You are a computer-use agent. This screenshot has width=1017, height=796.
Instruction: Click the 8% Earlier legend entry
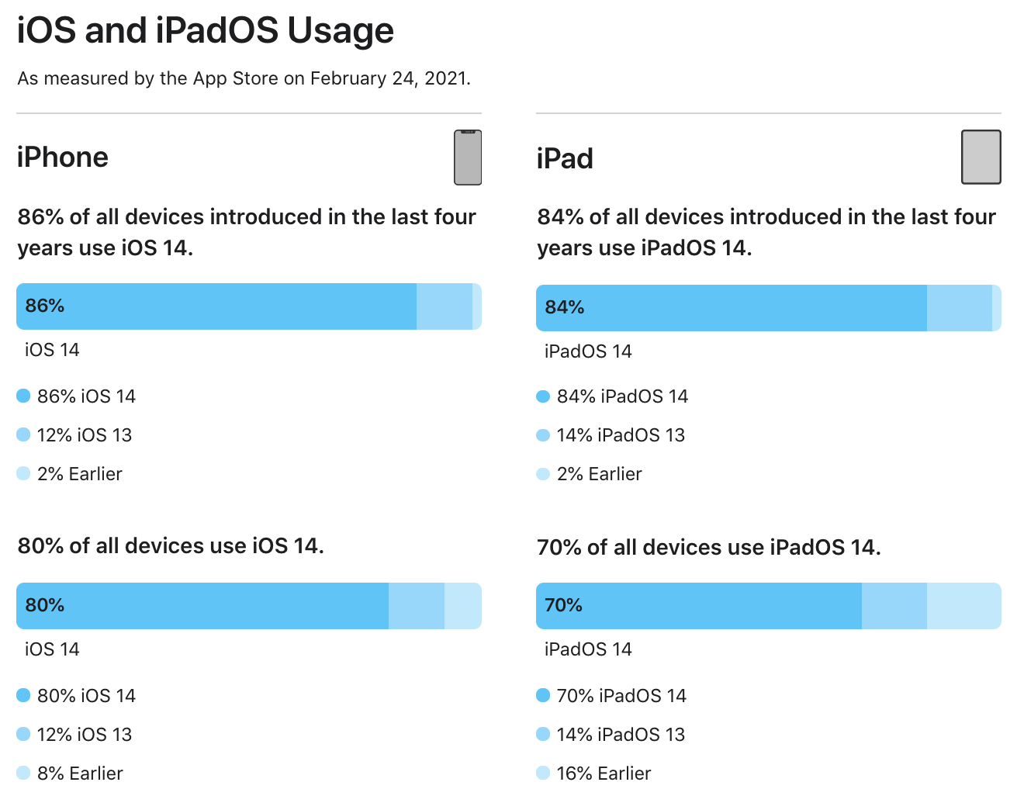pyautogui.click(x=70, y=774)
